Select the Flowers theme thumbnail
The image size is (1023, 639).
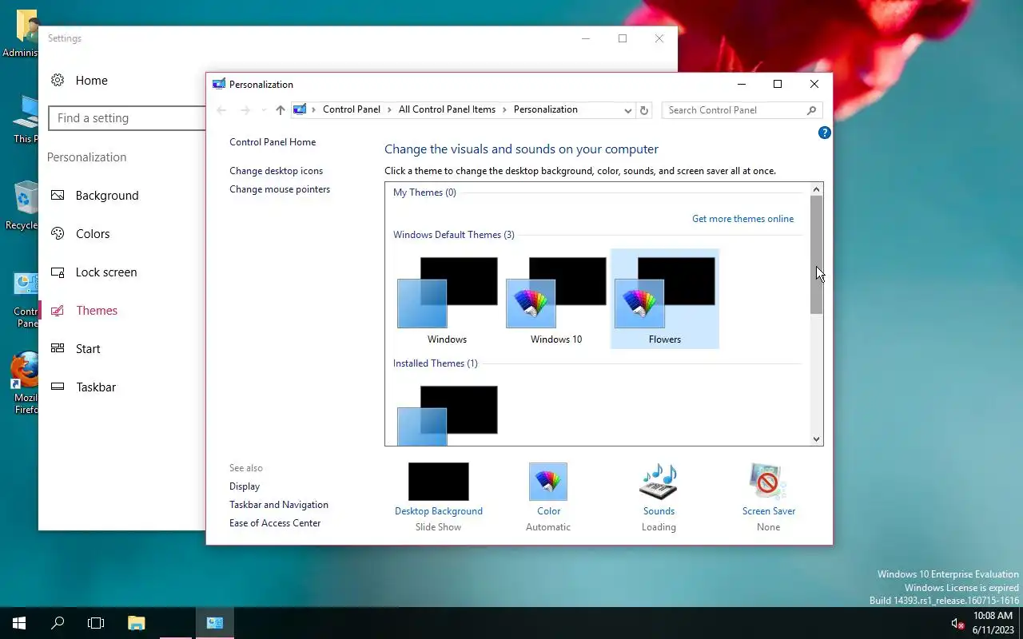(665, 299)
